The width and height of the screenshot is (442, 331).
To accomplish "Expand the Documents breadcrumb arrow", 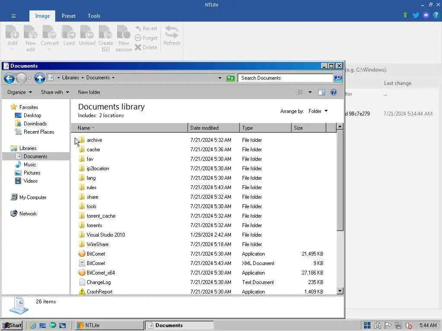I will [x=114, y=78].
